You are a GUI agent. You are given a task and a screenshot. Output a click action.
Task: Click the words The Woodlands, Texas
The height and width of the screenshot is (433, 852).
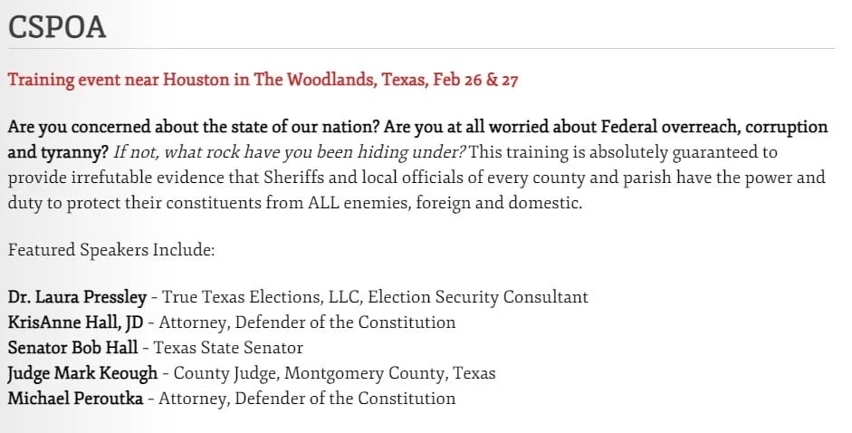(340, 80)
